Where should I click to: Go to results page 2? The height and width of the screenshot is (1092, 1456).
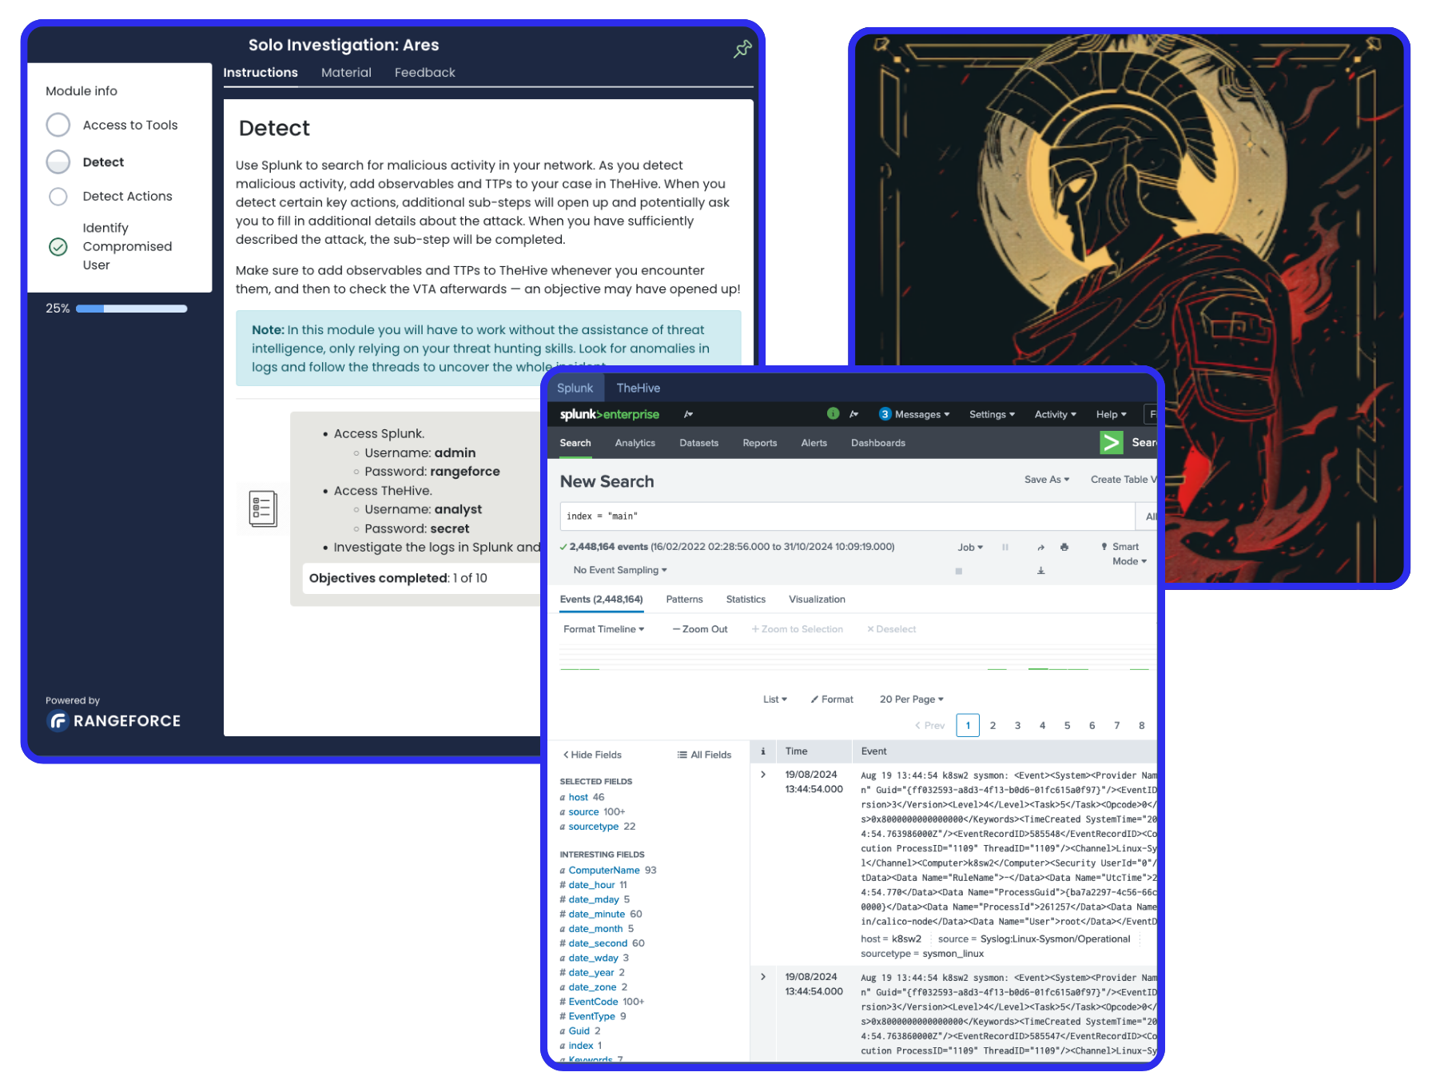coord(993,725)
